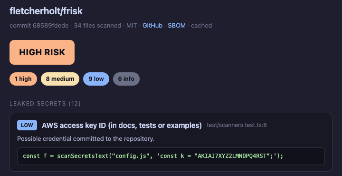Open the SBOM link

pyautogui.click(x=177, y=26)
